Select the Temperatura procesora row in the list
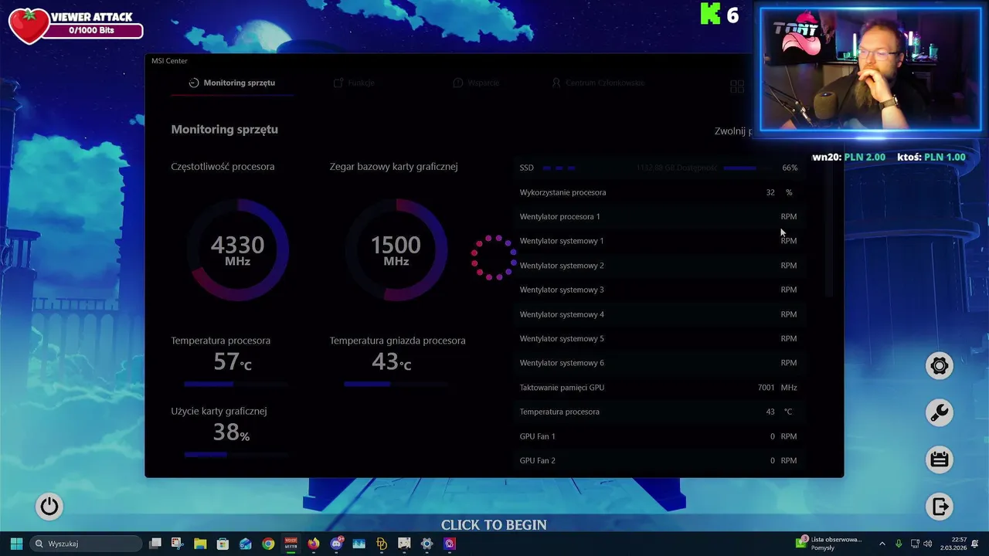Image resolution: width=989 pixels, height=556 pixels. [x=658, y=412]
